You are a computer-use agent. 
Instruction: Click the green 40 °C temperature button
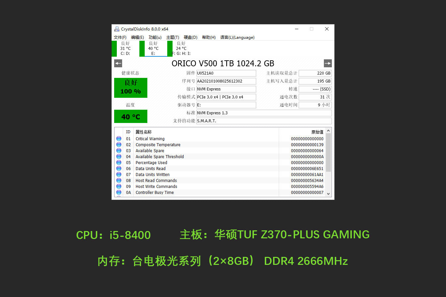point(131,116)
